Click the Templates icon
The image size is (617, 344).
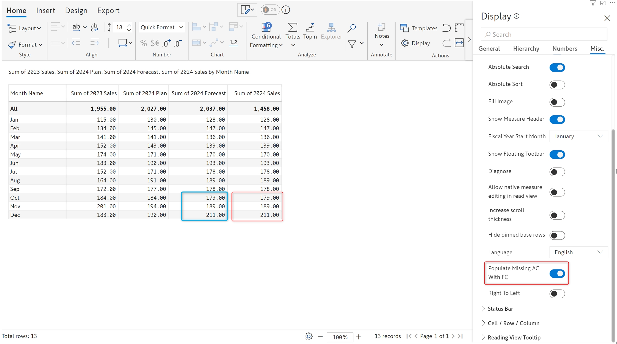tap(404, 28)
